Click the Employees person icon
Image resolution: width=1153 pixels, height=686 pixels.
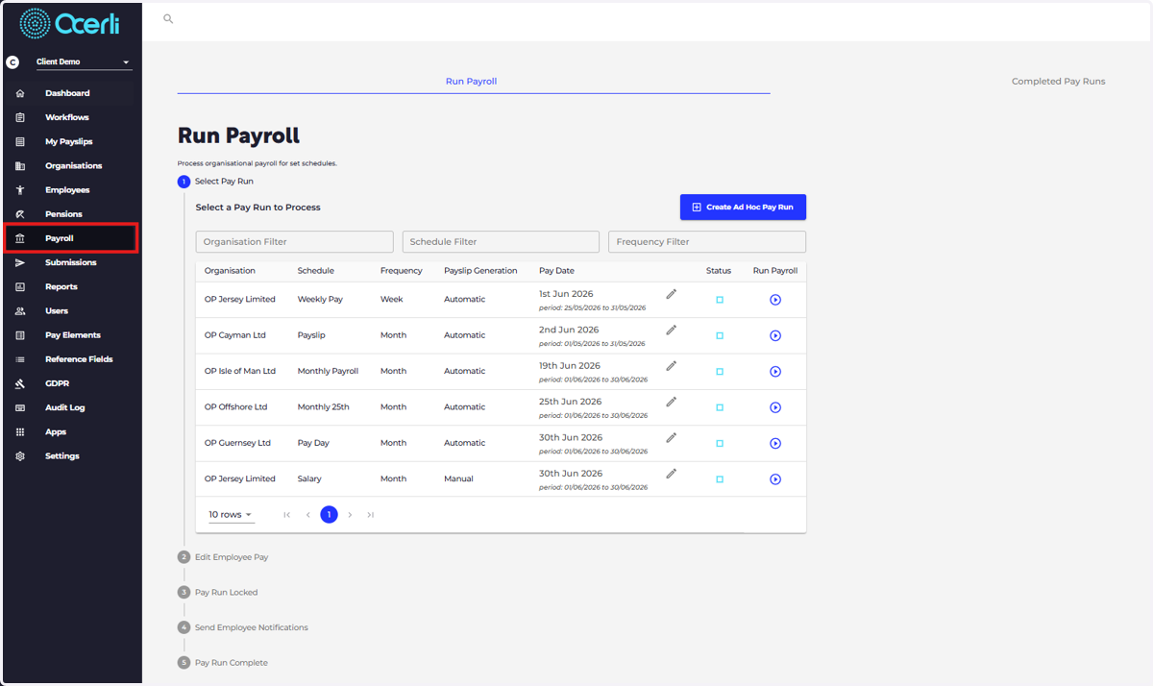pyautogui.click(x=20, y=190)
